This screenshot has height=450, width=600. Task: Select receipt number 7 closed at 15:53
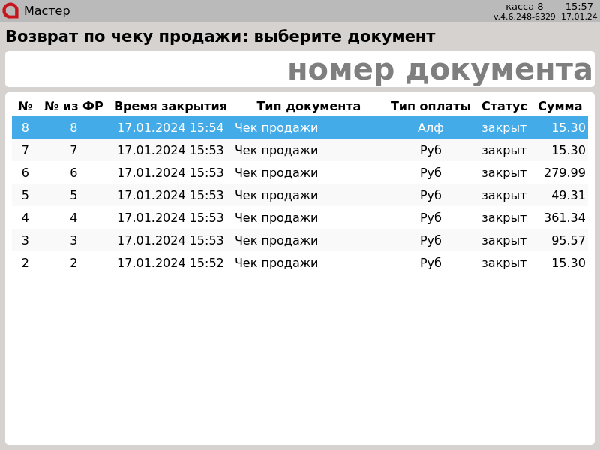[x=300, y=151]
